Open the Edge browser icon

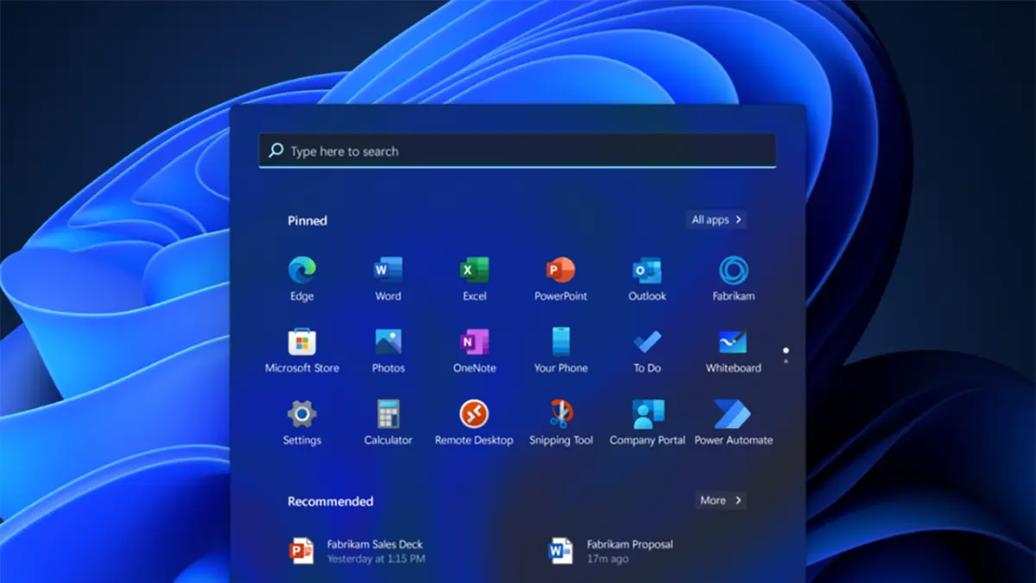pyautogui.click(x=301, y=271)
